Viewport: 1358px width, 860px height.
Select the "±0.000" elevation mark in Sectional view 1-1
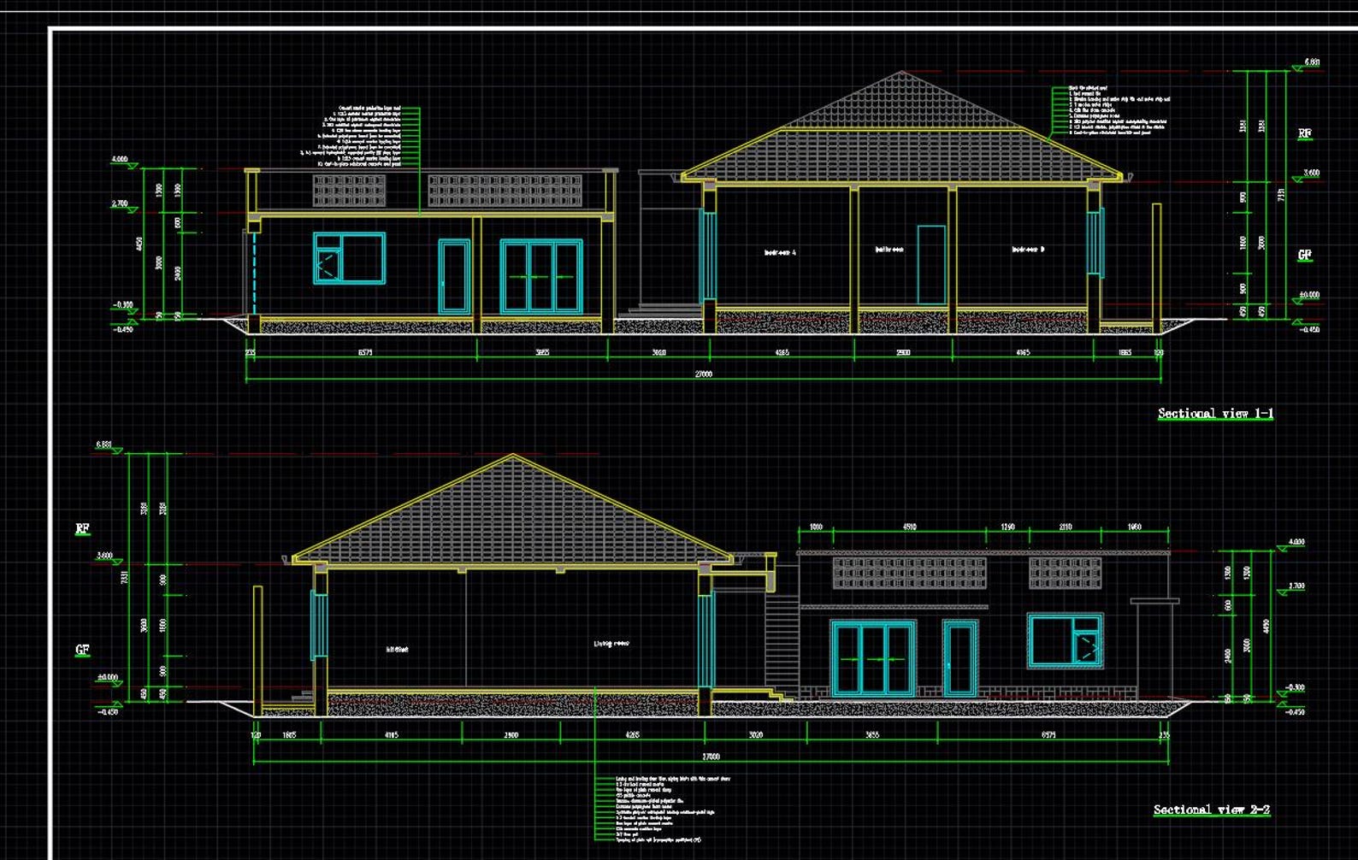pyautogui.click(x=1309, y=295)
